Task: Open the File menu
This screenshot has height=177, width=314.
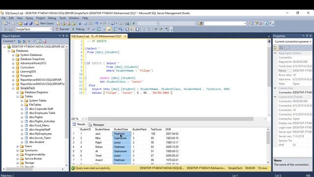Action: pos(3,18)
